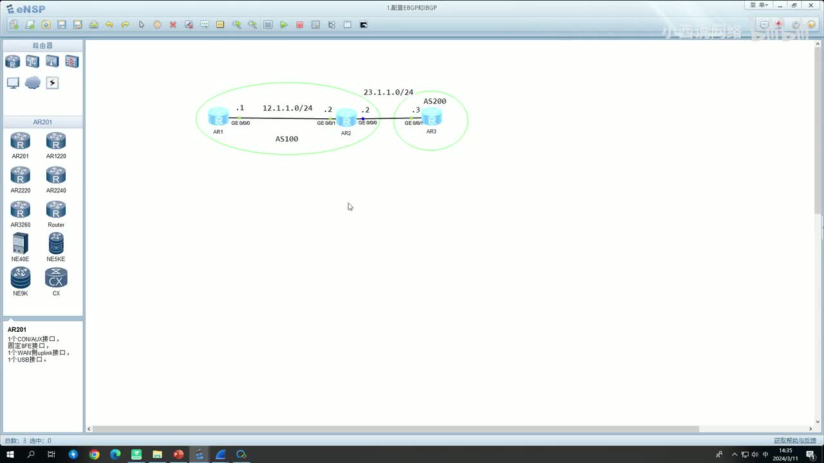Click the AS200 label text
The height and width of the screenshot is (463, 824).
(x=435, y=101)
